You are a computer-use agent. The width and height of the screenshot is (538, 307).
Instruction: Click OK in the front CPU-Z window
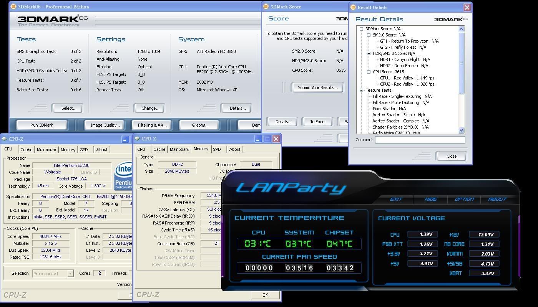(x=265, y=295)
